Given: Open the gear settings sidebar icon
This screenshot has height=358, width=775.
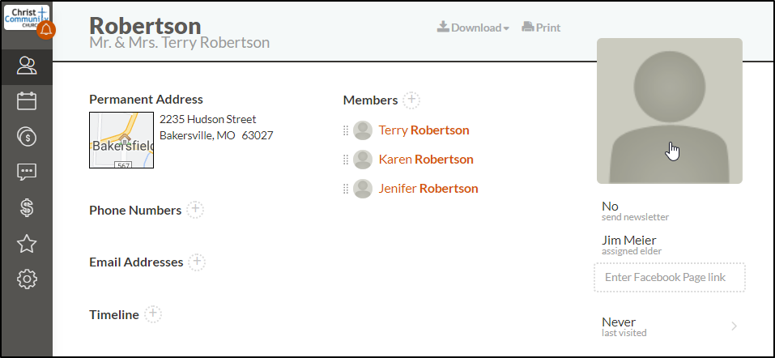Looking at the screenshot, I should point(27,279).
